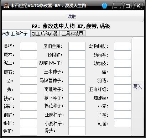Select the 亚麻种子 input box
The image size is (146, 138).
click(77, 115)
